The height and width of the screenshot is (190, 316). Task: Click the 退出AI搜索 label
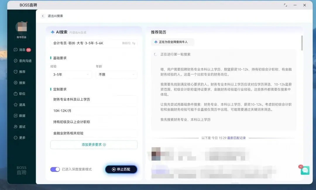55,16
